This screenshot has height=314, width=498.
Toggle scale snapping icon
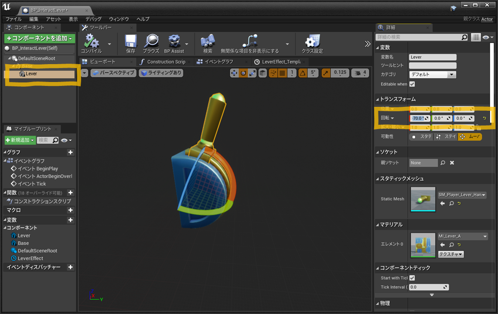(x=326, y=73)
